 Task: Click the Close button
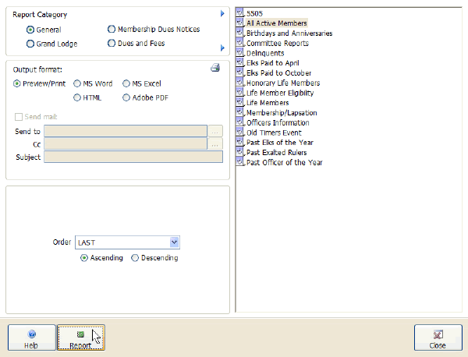coord(438,338)
